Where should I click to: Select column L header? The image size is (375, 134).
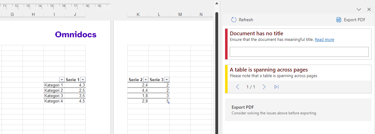(x=159, y=15)
